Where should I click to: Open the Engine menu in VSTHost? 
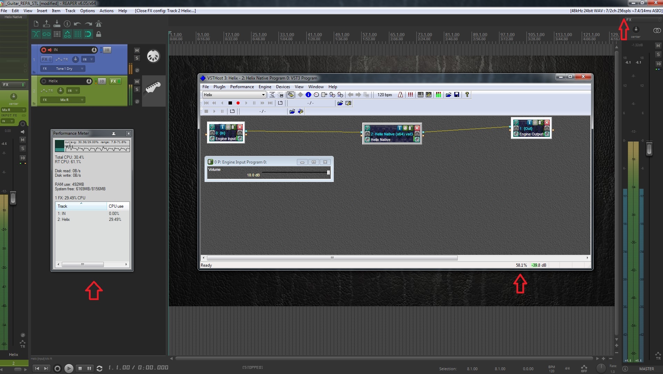[265, 87]
